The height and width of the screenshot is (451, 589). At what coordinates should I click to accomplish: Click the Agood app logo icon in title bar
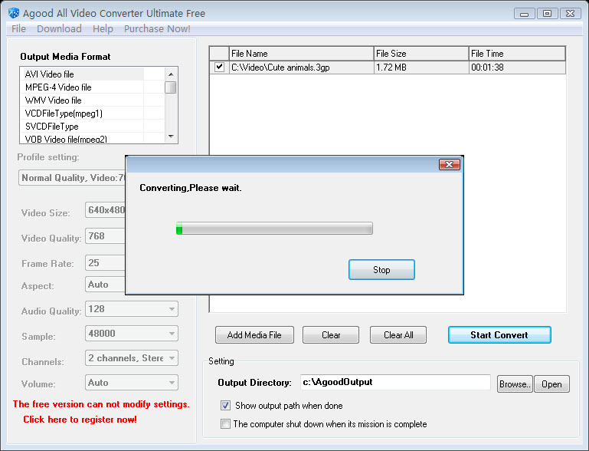point(14,13)
